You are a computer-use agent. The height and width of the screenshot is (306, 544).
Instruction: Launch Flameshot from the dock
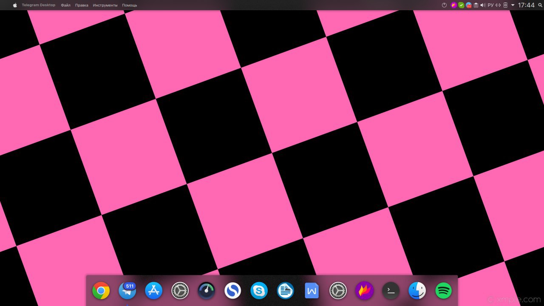click(x=365, y=291)
